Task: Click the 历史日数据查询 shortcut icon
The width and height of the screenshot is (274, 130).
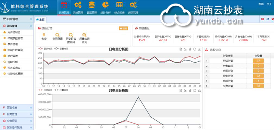Action: pos(71,35)
